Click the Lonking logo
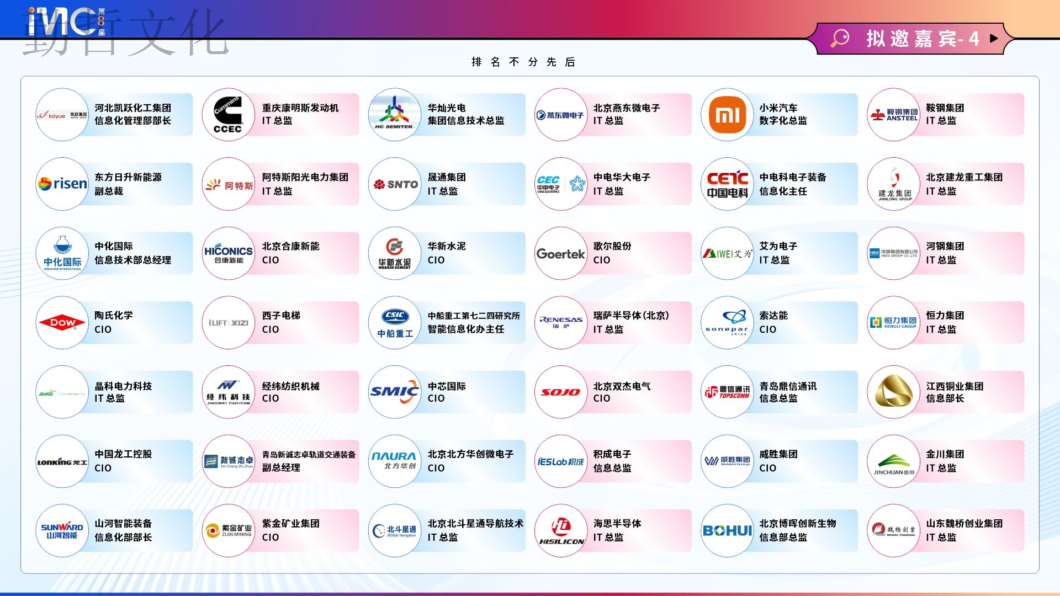The height and width of the screenshot is (596, 1060). (62, 462)
